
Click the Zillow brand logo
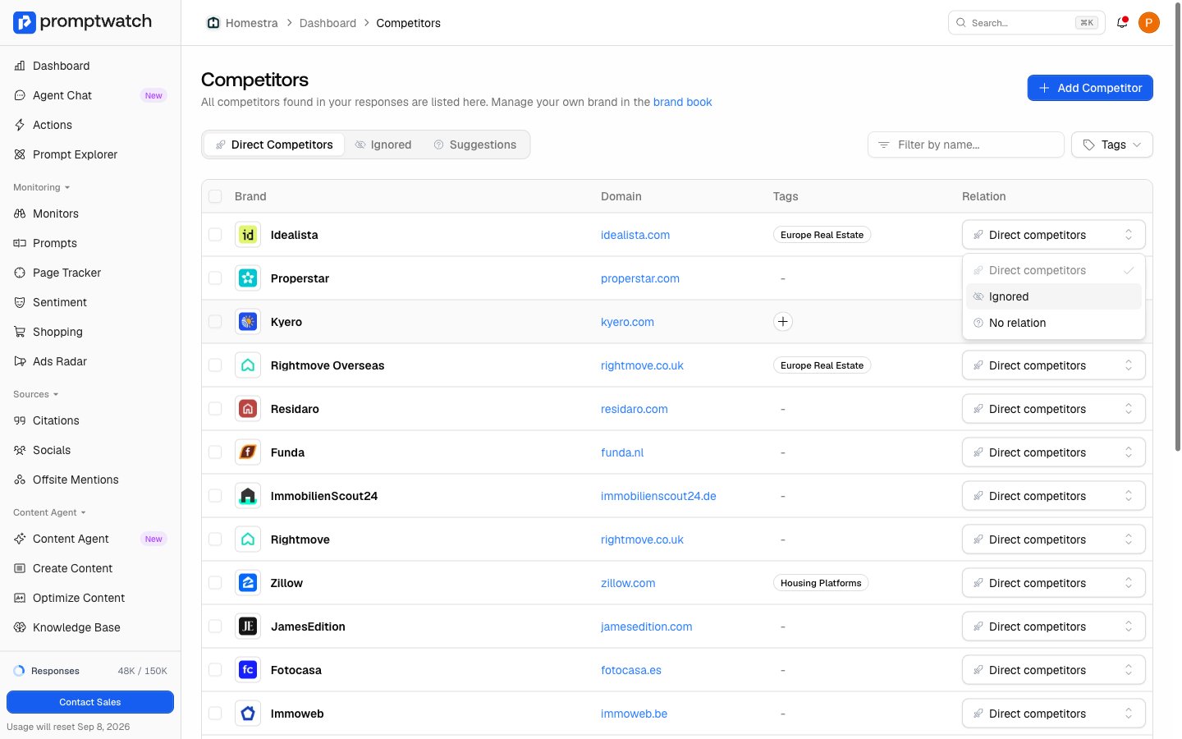(x=248, y=583)
